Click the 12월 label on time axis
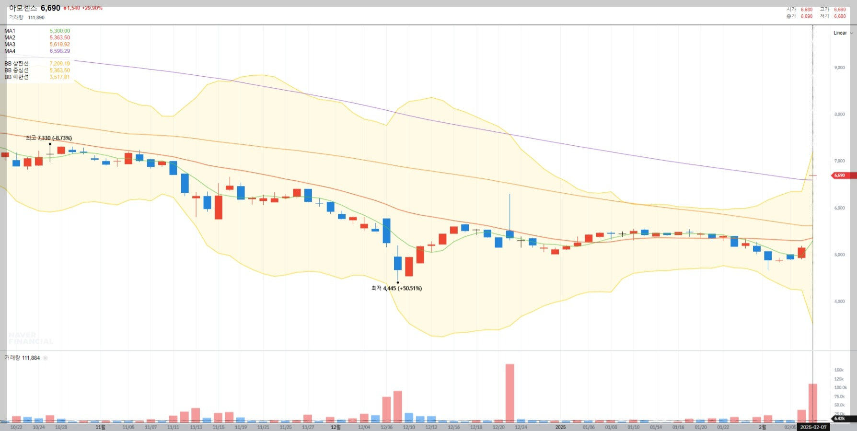This screenshot has width=857, height=431. (336, 427)
